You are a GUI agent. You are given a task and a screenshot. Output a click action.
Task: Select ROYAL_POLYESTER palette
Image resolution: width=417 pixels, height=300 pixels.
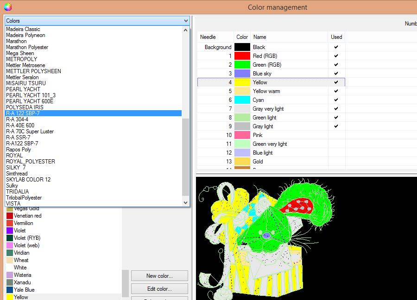[31, 162]
